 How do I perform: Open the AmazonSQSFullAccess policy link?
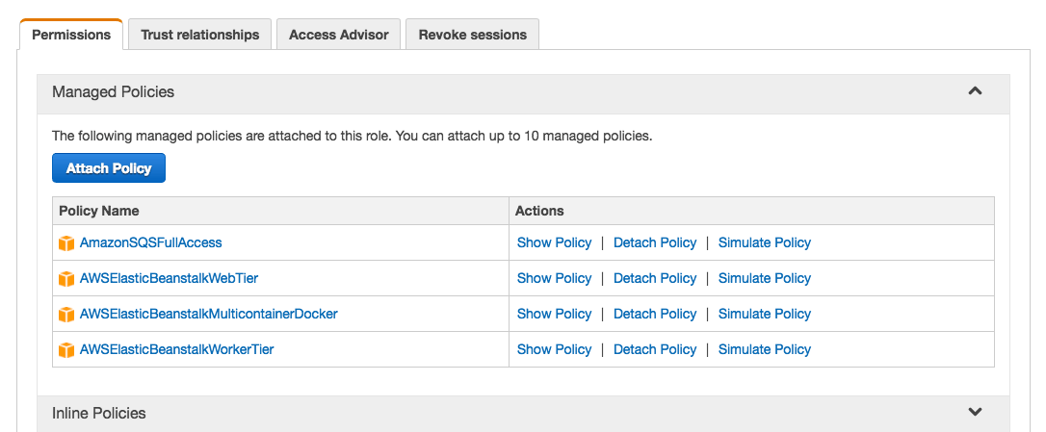pyautogui.click(x=151, y=242)
